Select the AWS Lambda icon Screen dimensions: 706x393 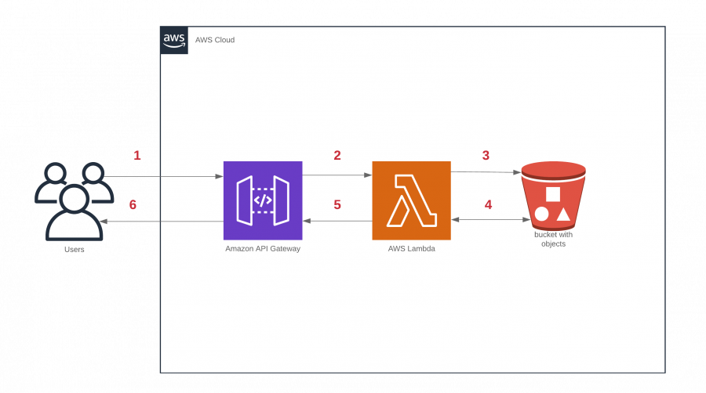tap(412, 200)
